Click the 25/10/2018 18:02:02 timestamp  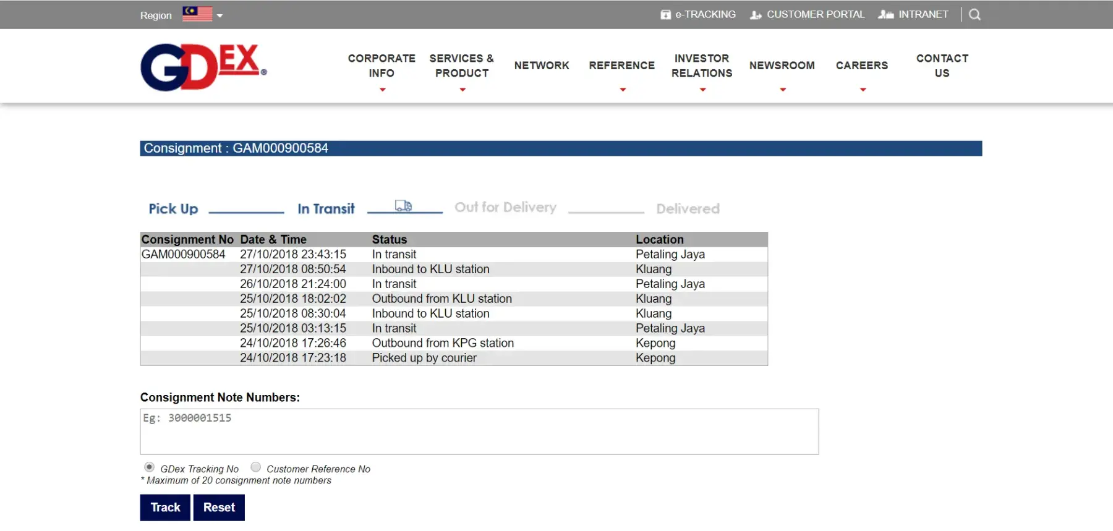point(293,299)
